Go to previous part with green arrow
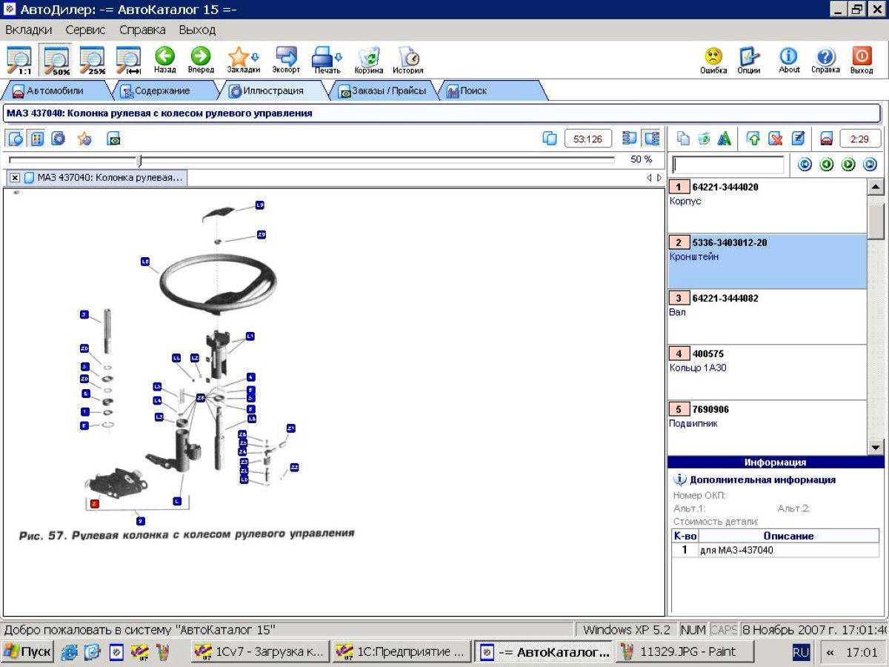This screenshot has height=667, width=889. [827, 165]
